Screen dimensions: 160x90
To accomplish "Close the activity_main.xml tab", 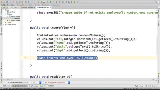I will point(35,7).
